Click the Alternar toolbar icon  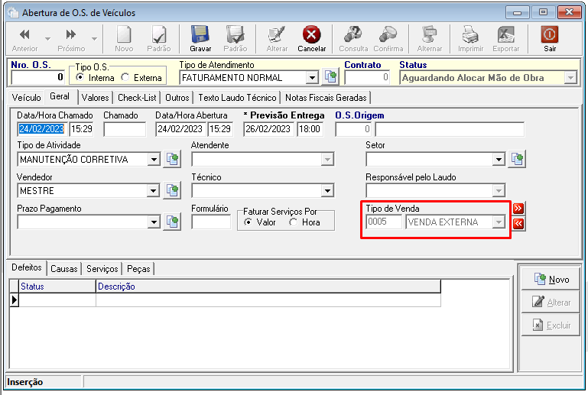(430, 39)
